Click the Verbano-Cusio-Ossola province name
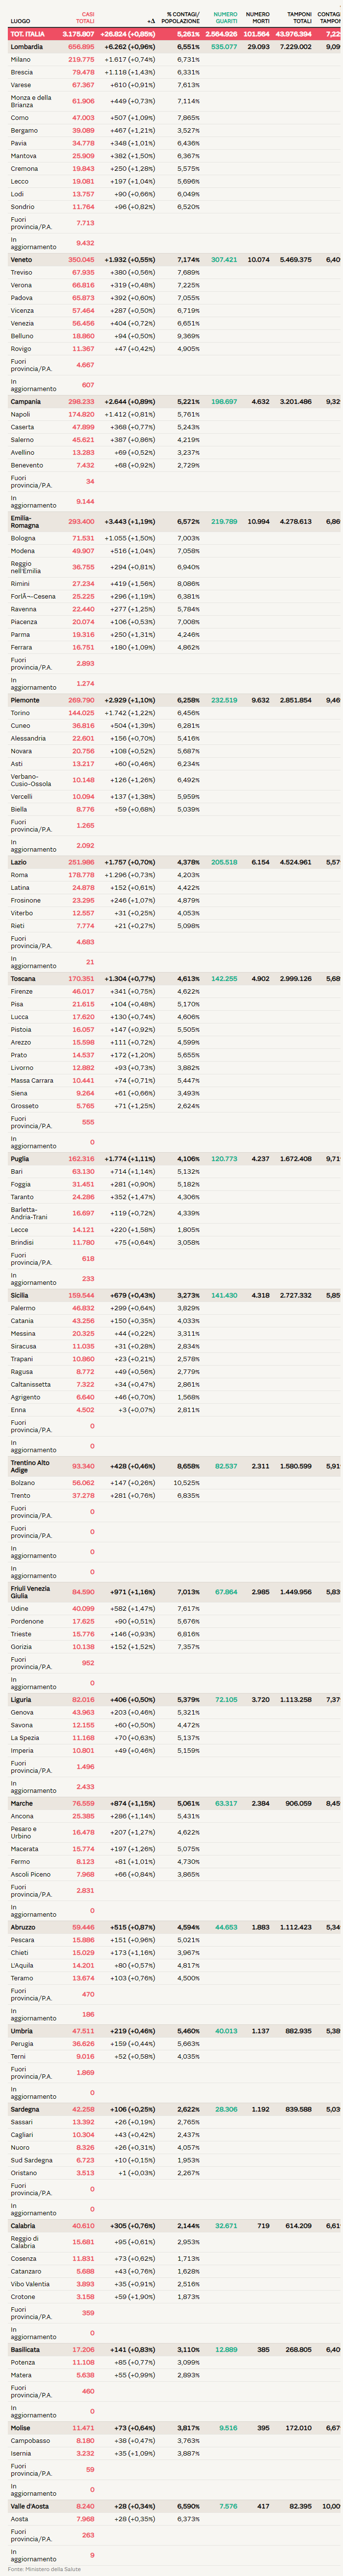343x2576 pixels. click(x=31, y=780)
